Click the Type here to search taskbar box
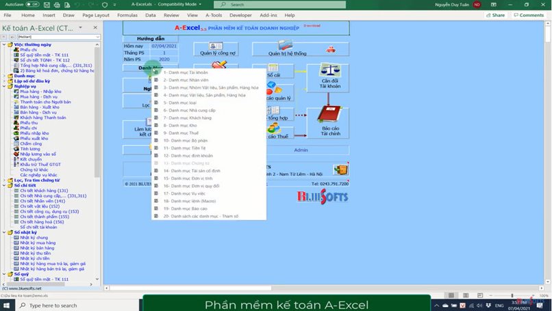 coord(79,306)
